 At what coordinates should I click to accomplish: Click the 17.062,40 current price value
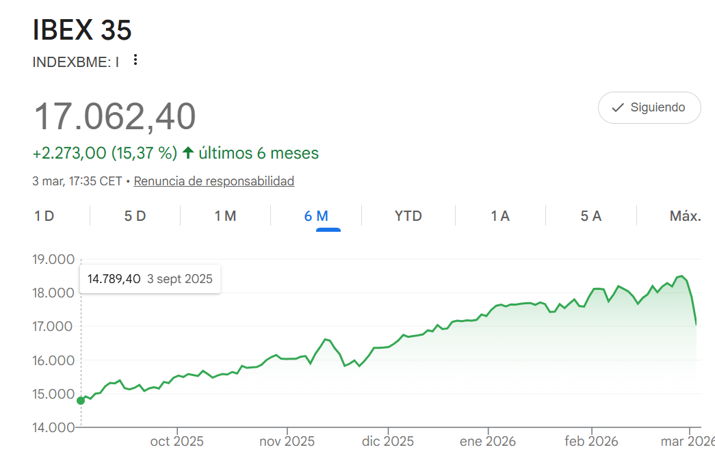coord(115,116)
